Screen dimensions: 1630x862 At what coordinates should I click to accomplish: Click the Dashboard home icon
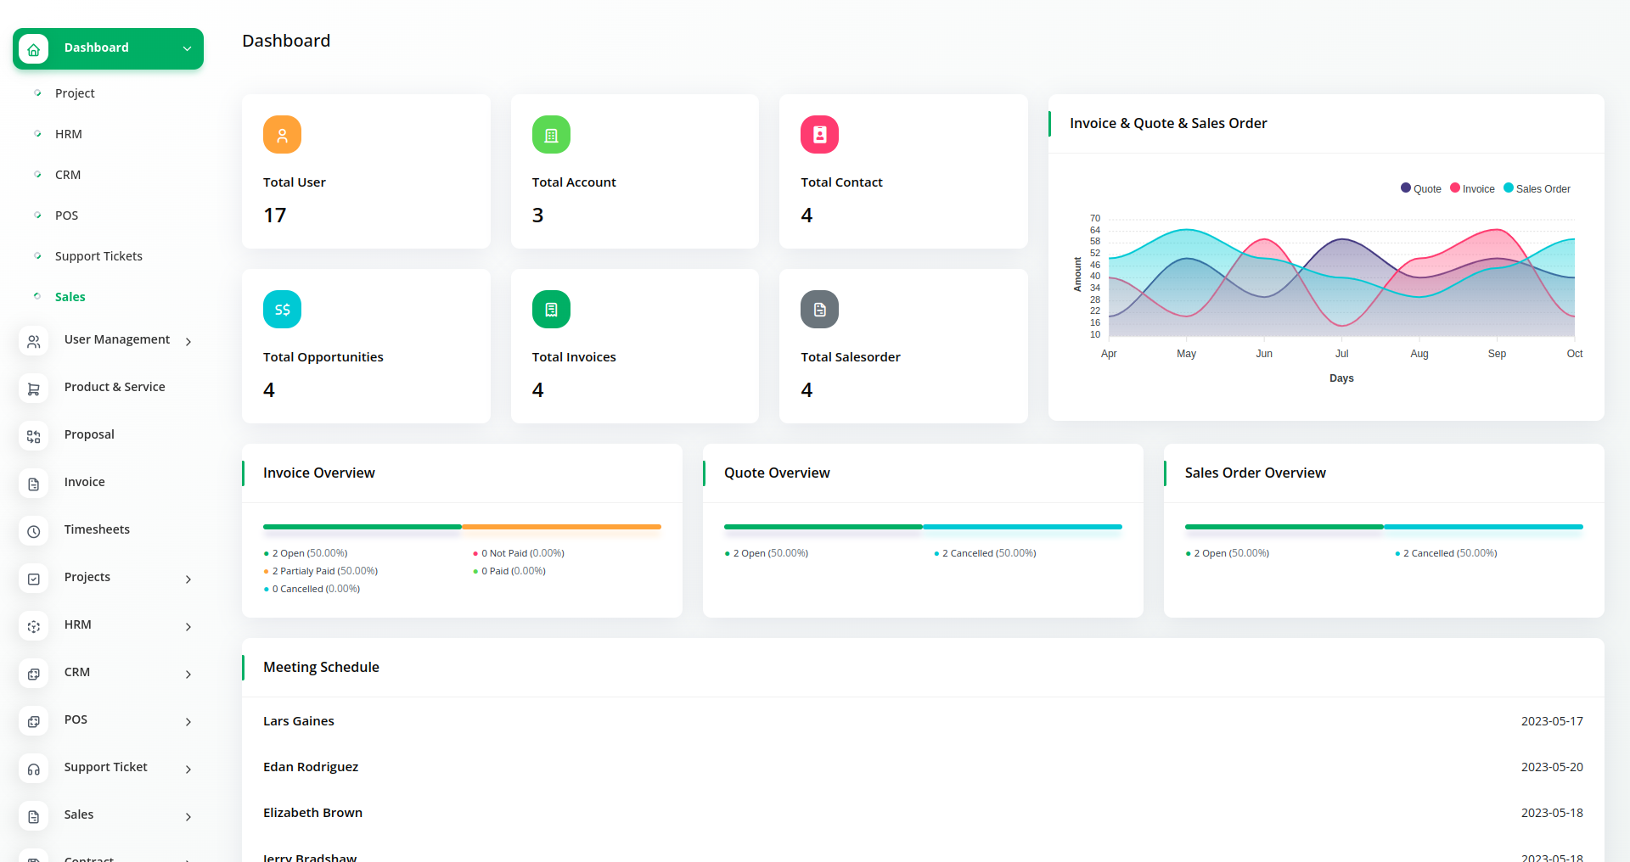click(34, 49)
